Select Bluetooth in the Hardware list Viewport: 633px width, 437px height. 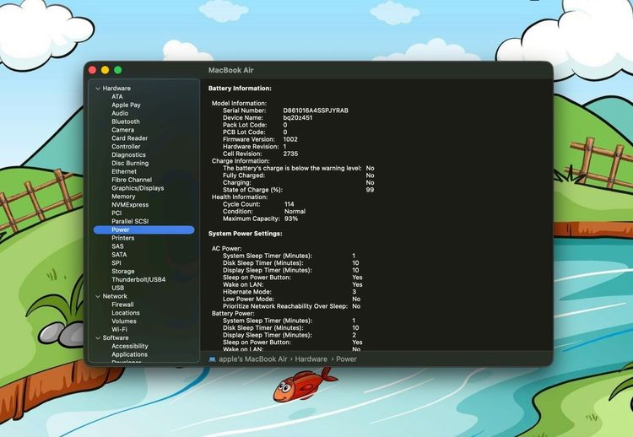point(126,121)
